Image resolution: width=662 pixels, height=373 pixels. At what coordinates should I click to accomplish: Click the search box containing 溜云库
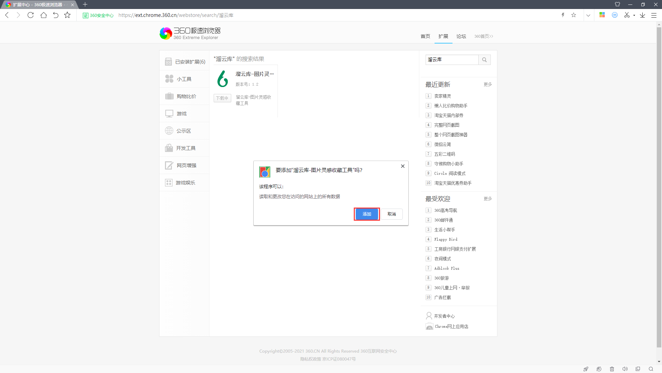[452, 60]
